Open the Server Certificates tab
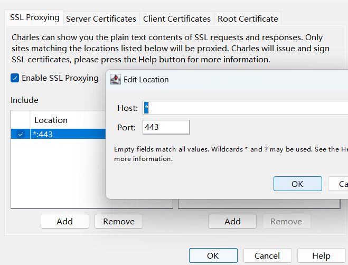This screenshot has height=265, width=348. (x=101, y=18)
